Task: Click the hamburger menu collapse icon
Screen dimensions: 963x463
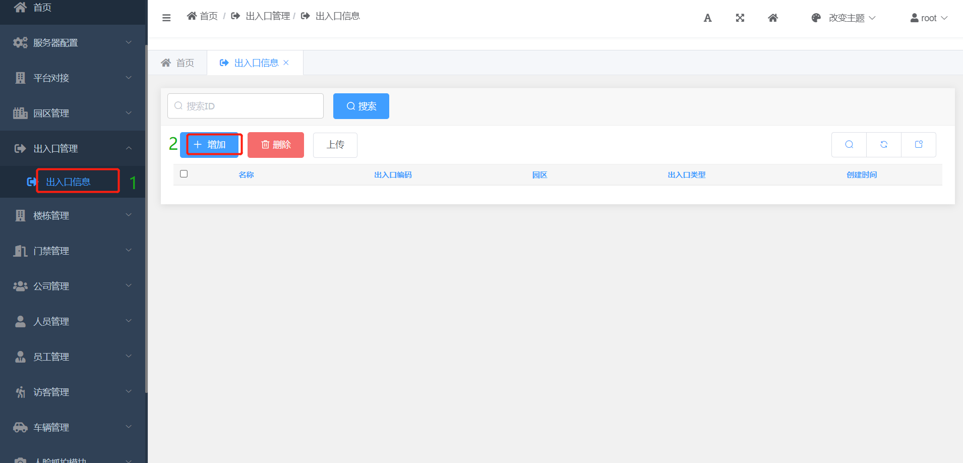Action: (x=166, y=18)
